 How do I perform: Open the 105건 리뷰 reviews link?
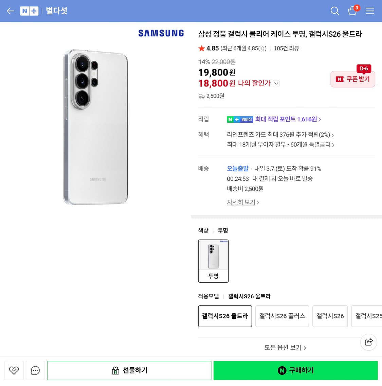point(286,48)
